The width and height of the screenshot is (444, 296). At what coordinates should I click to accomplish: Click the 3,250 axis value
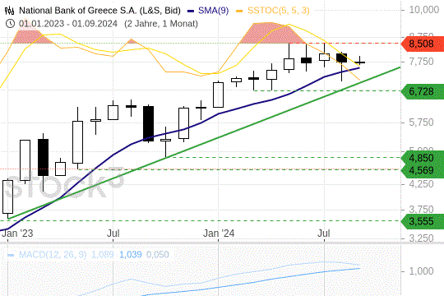tap(421, 238)
